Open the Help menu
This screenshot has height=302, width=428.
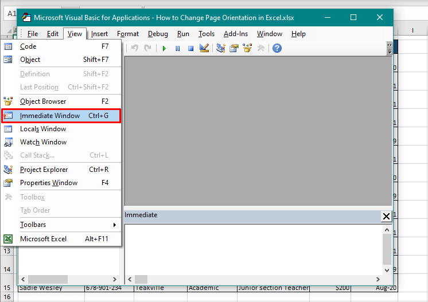[x=298, y=34]
